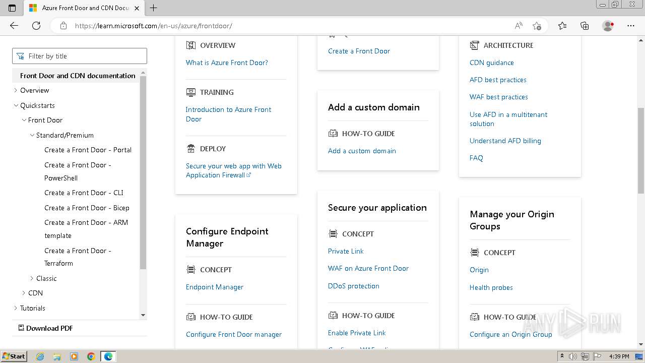Open the What is Azure Front Door? link

click(x=227, y=63)
